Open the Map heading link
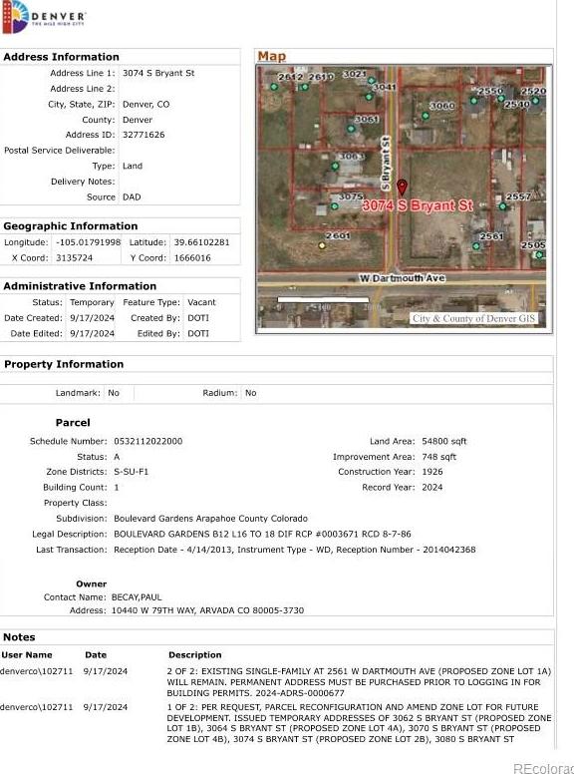The image size is (574, 774). [272, 56]
